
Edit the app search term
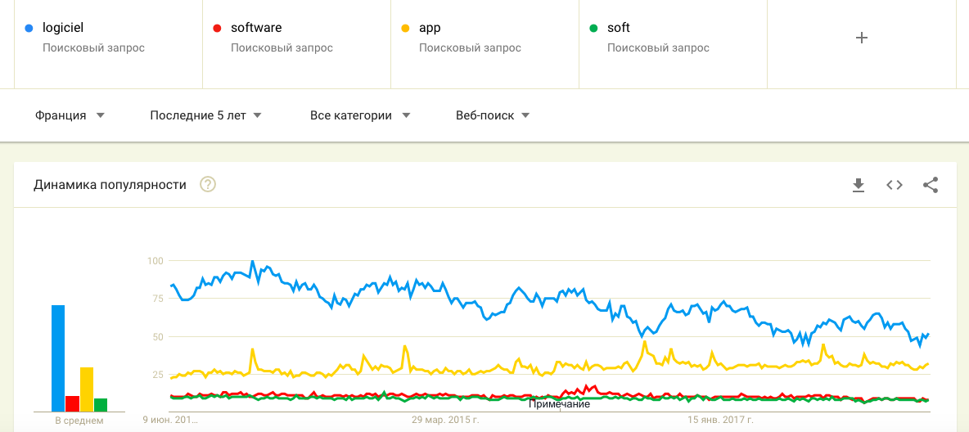[430, 28]
